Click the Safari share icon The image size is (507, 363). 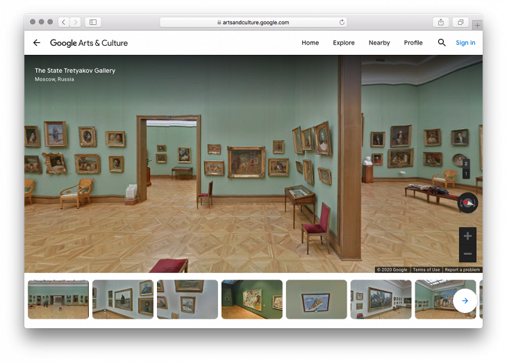click(440, 22)
